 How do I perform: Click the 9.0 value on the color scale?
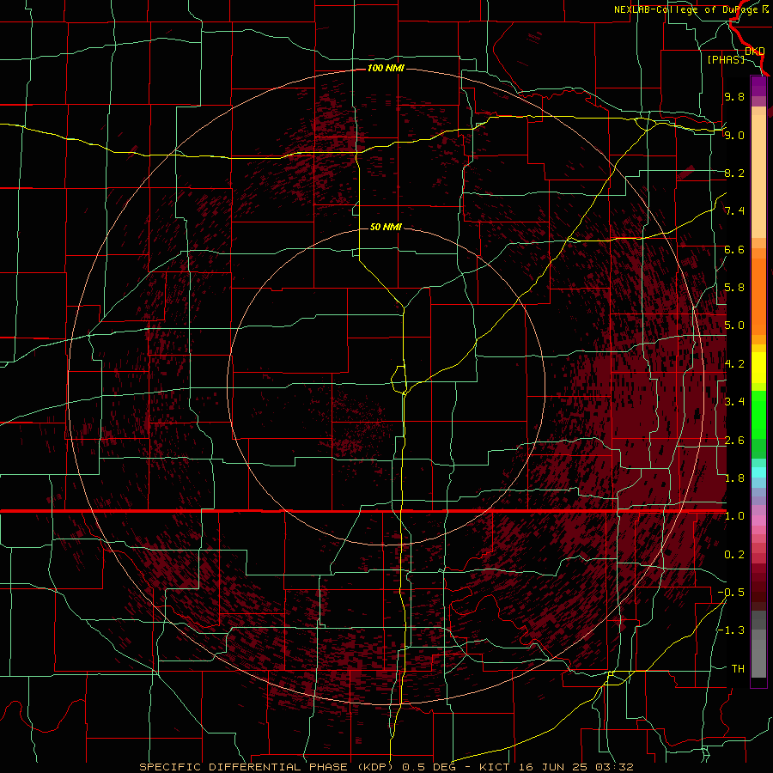pyautogui.click(x=734, y=135)
